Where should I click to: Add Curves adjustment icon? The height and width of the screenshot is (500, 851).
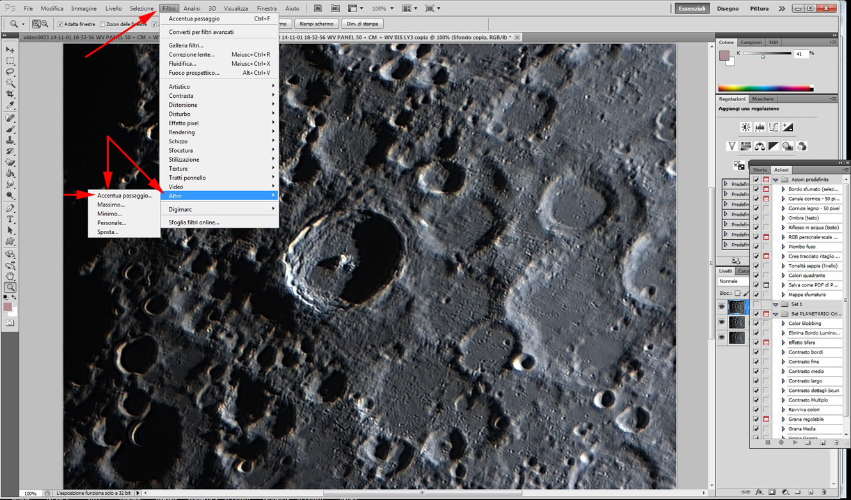[x=774, y=127]
